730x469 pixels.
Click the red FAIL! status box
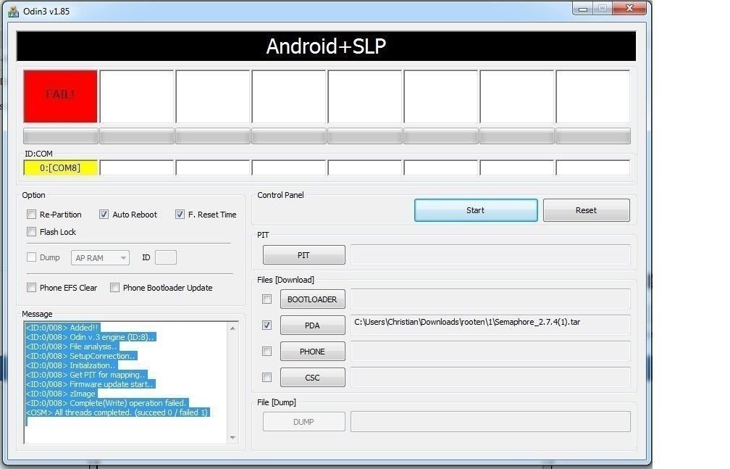[x=61, y=96]
